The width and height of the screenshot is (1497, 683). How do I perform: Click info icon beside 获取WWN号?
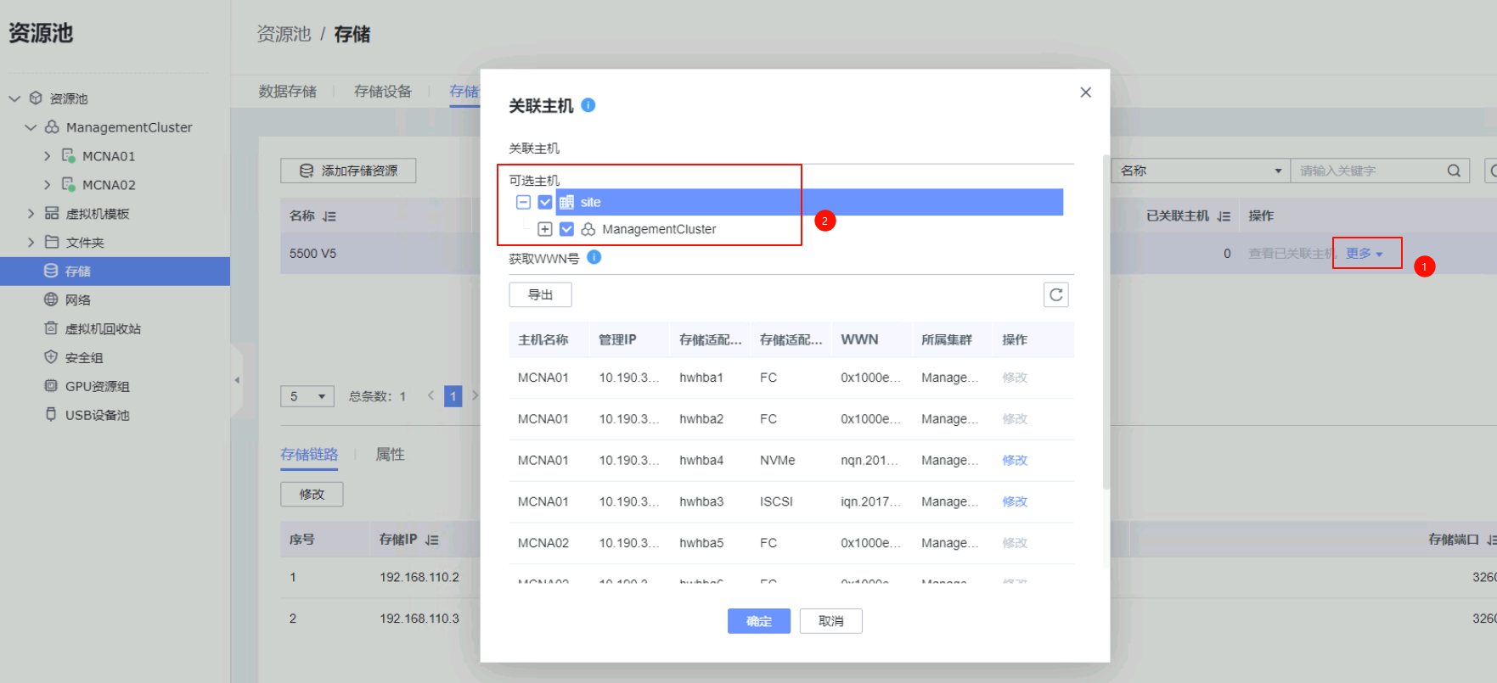click(x=594, y=257)
